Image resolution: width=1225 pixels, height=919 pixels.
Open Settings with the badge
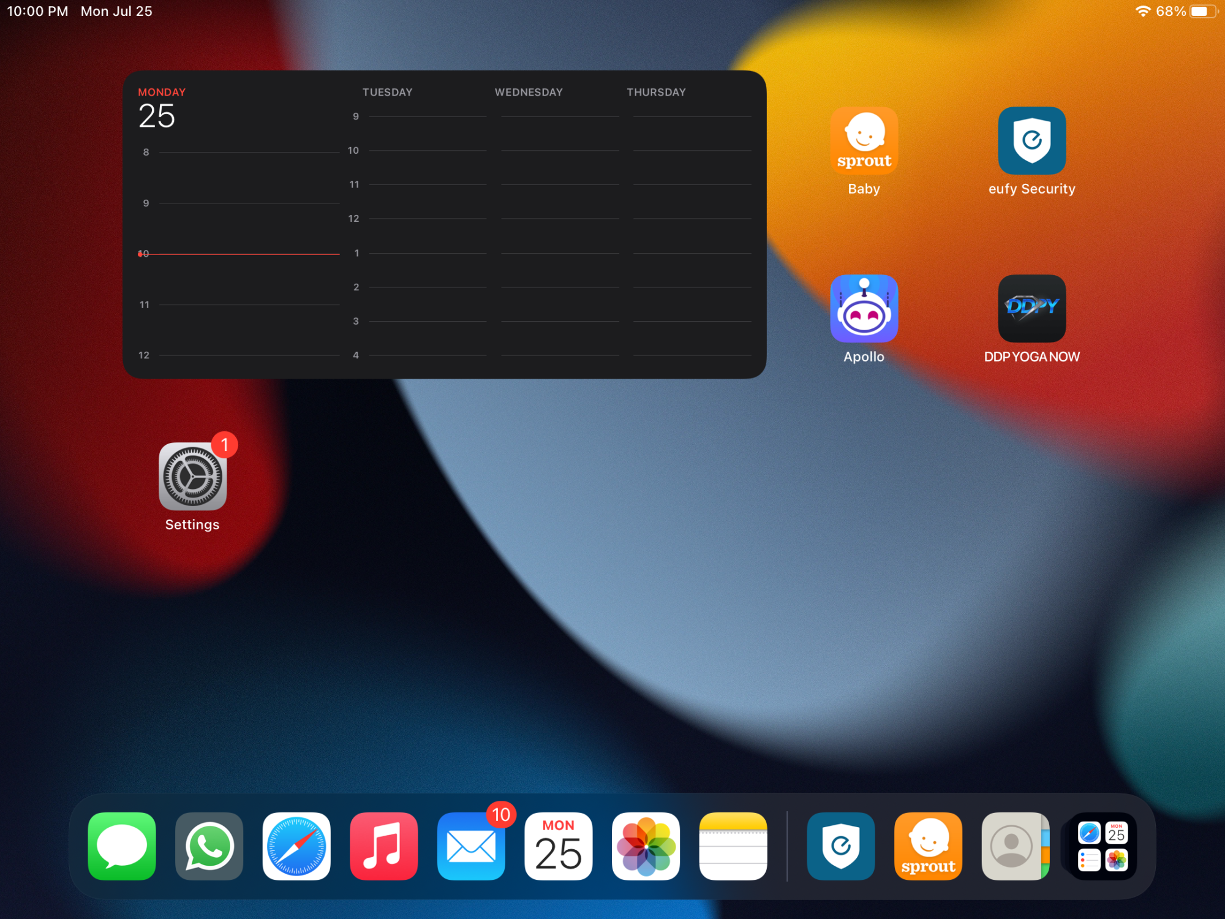tap(192, 476)
